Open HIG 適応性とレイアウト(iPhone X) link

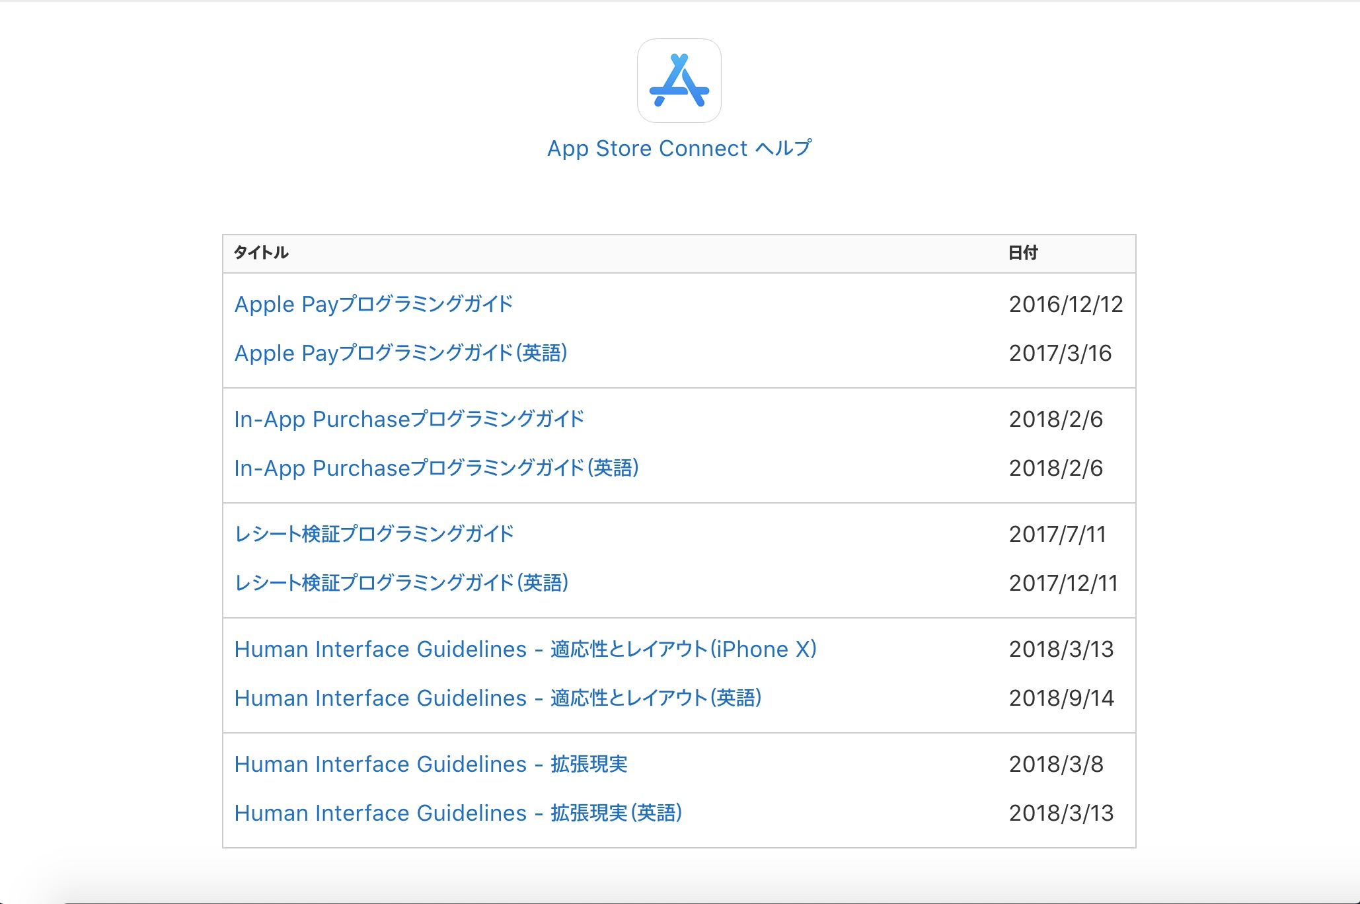[525, 649]
